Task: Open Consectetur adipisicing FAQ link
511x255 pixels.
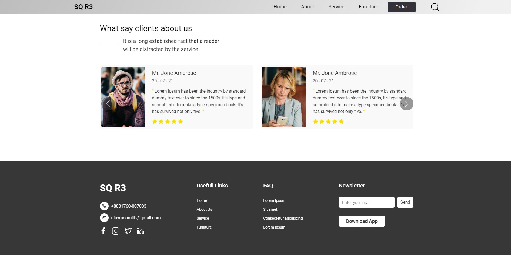Action: [x=283, y=218]
